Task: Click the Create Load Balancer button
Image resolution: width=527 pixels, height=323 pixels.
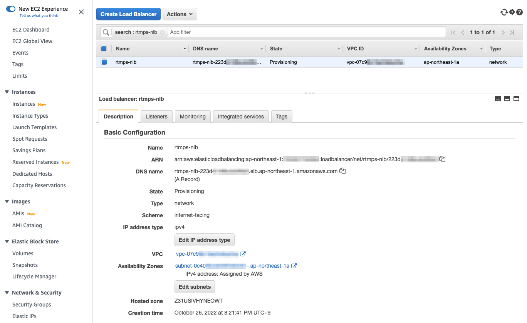Action: tap(128, 14)
